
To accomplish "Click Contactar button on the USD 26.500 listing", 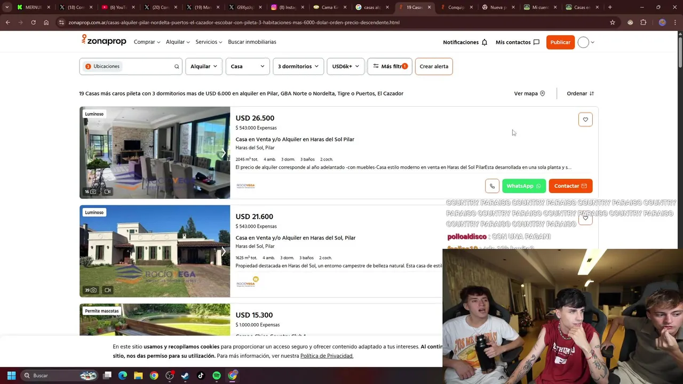I will tap(570, 186).
